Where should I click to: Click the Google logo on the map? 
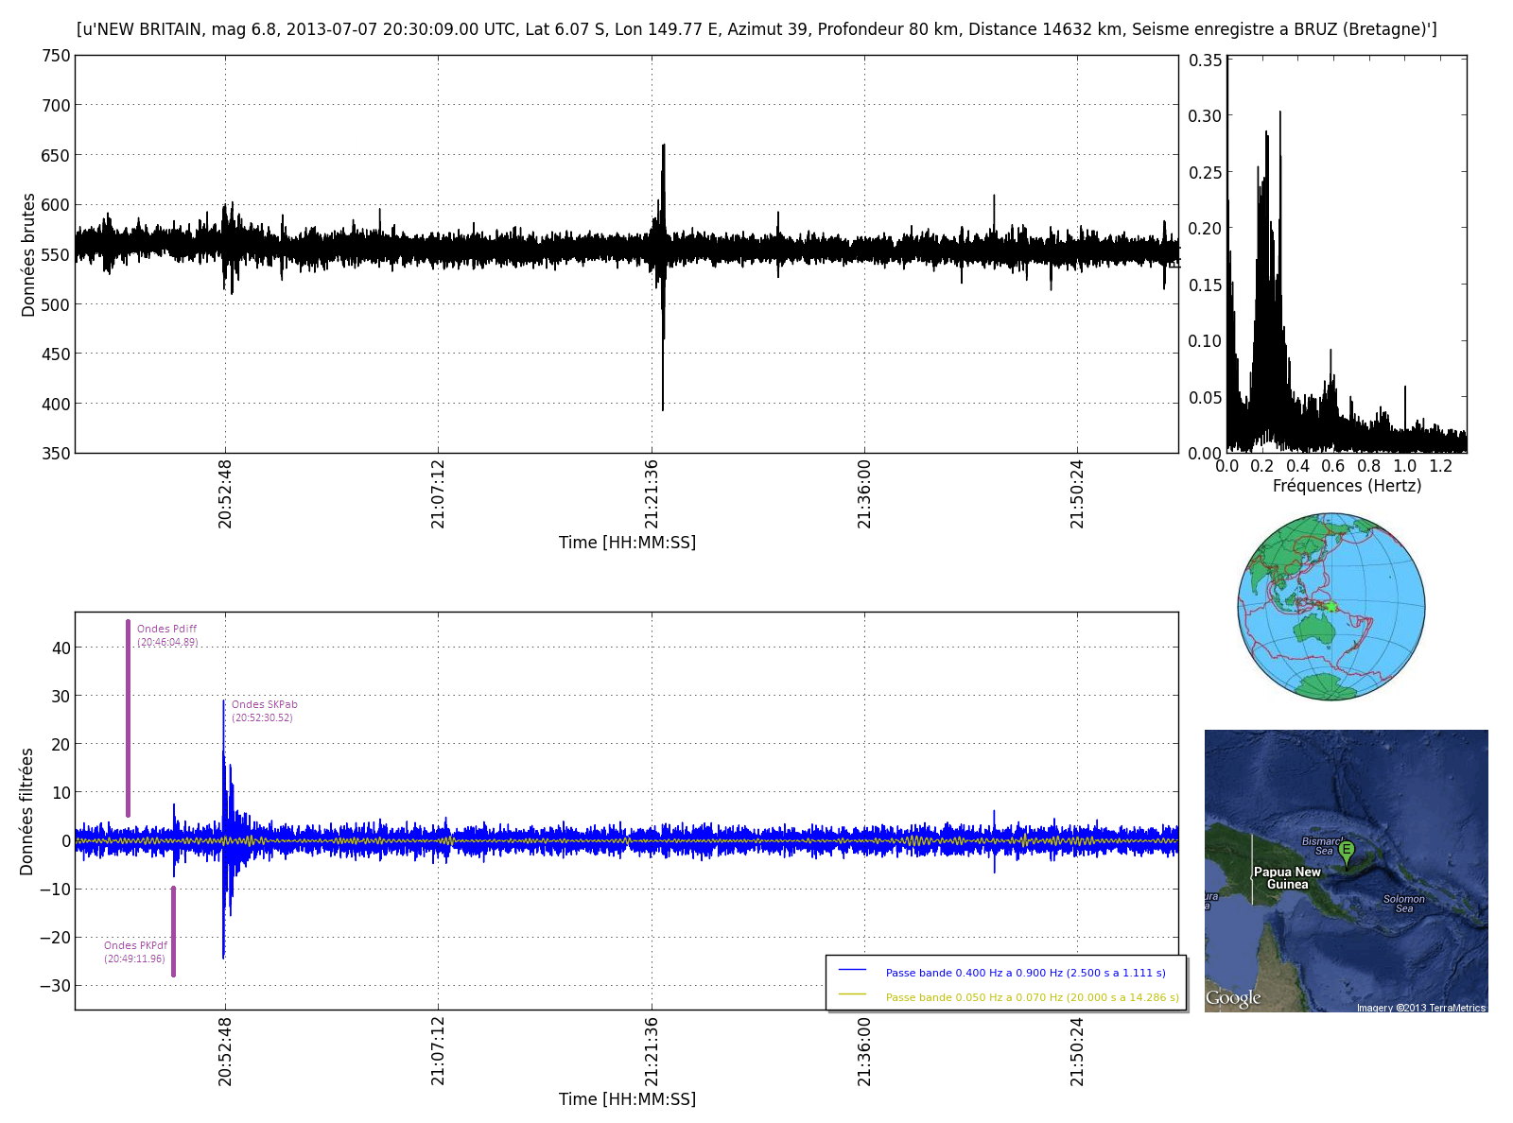pyautogui.click(x=1233, y=998)
